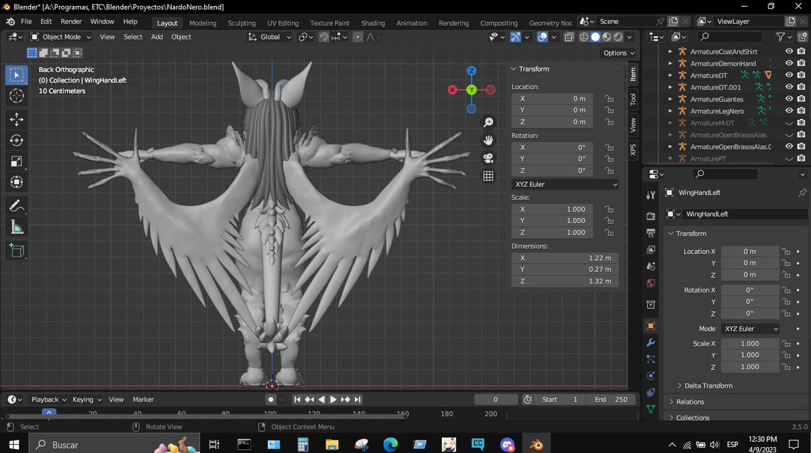This screenshot has width=811, height=453.
Task: Open the viewport Options dropdown
Action: [x=618, y=53]
